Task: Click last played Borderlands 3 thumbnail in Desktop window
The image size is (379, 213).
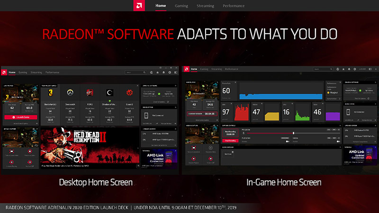Action: coord(21,94)
